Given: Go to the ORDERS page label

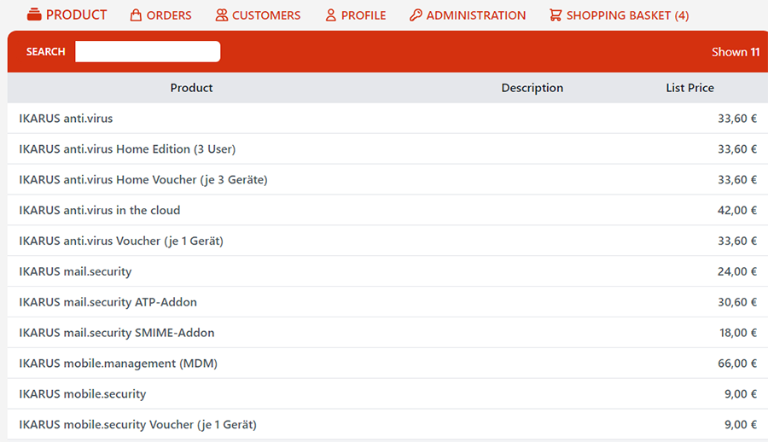Looking at the screenshot, I should (x=169, y=15).
